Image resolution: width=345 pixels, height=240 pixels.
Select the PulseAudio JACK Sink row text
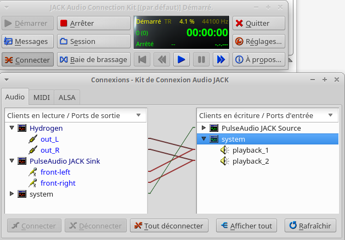[65, 161]
